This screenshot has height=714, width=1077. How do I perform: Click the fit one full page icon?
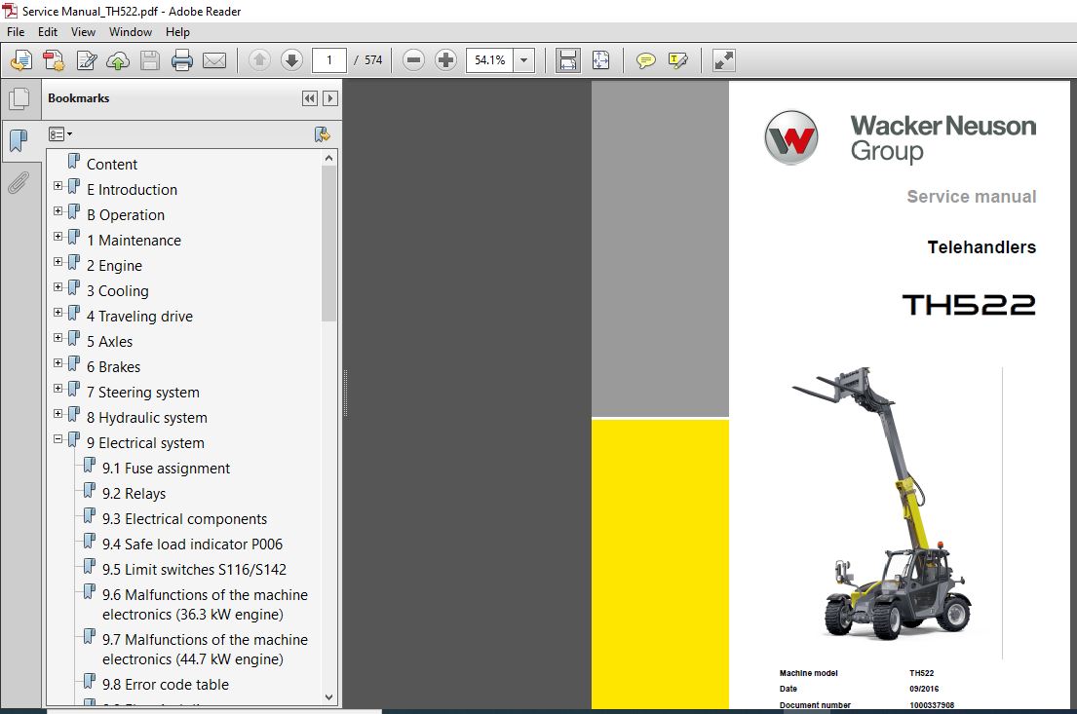[x=600, y=60]
